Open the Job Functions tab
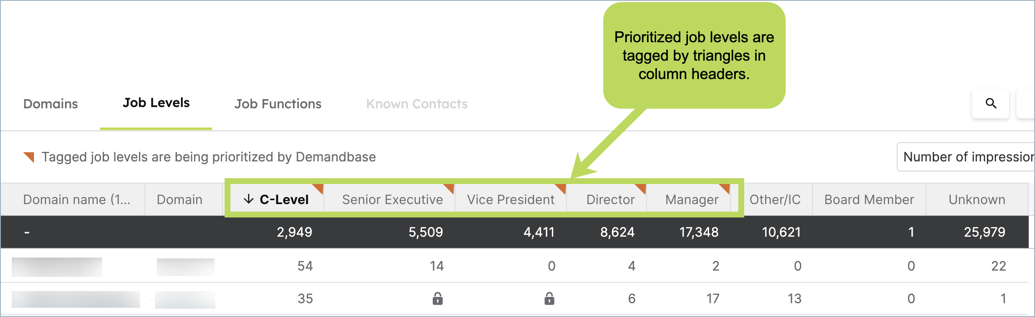 278,104
